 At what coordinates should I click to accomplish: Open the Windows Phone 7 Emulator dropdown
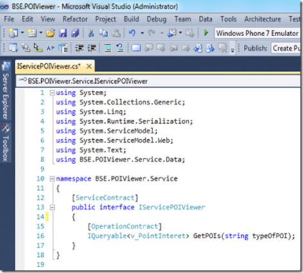coord(257,33)
